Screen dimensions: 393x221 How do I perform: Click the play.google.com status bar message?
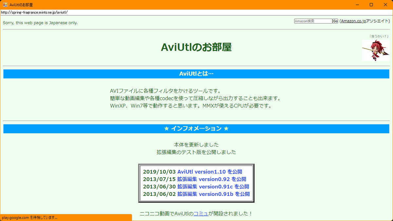pos(29,217)
